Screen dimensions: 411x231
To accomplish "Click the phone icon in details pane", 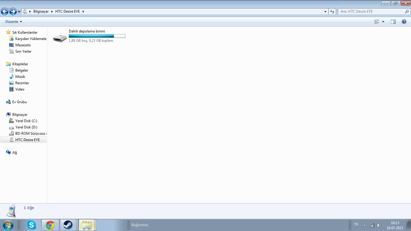I will (12, 211).
